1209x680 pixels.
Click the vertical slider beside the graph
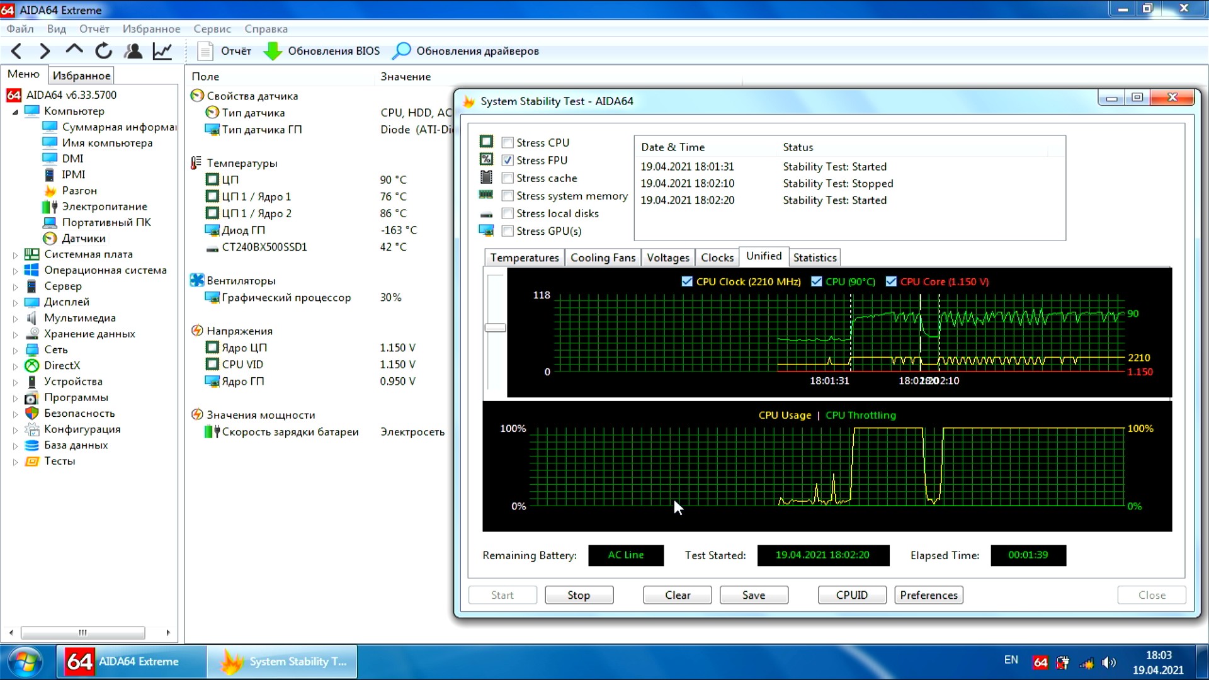(x=496, y=327)
